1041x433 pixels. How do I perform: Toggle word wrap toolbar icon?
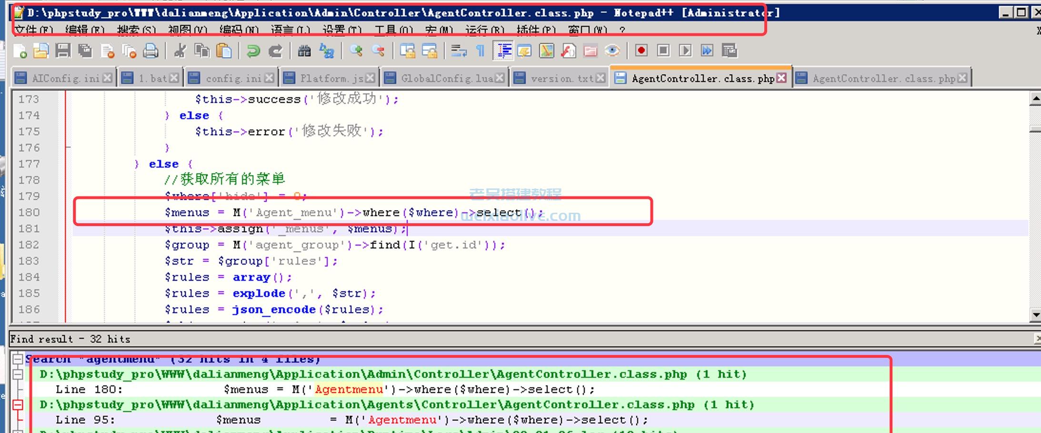coord(459,50)
